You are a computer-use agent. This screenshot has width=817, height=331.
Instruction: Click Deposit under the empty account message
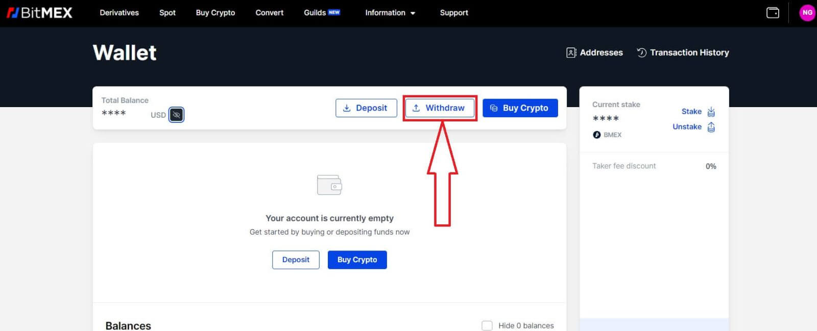click(296, 260)
